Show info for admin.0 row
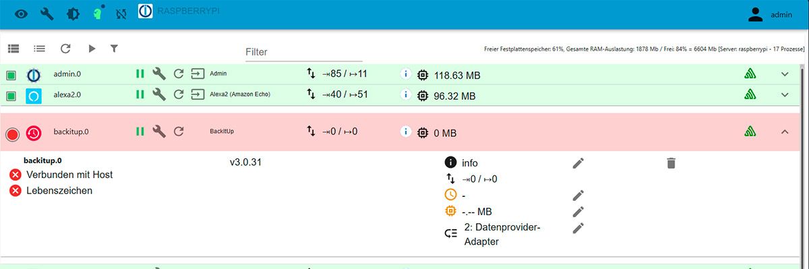Screen dimensions: 809x269 406,74
